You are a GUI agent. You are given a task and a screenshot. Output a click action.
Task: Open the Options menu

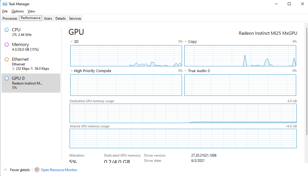tap(17, 11)
